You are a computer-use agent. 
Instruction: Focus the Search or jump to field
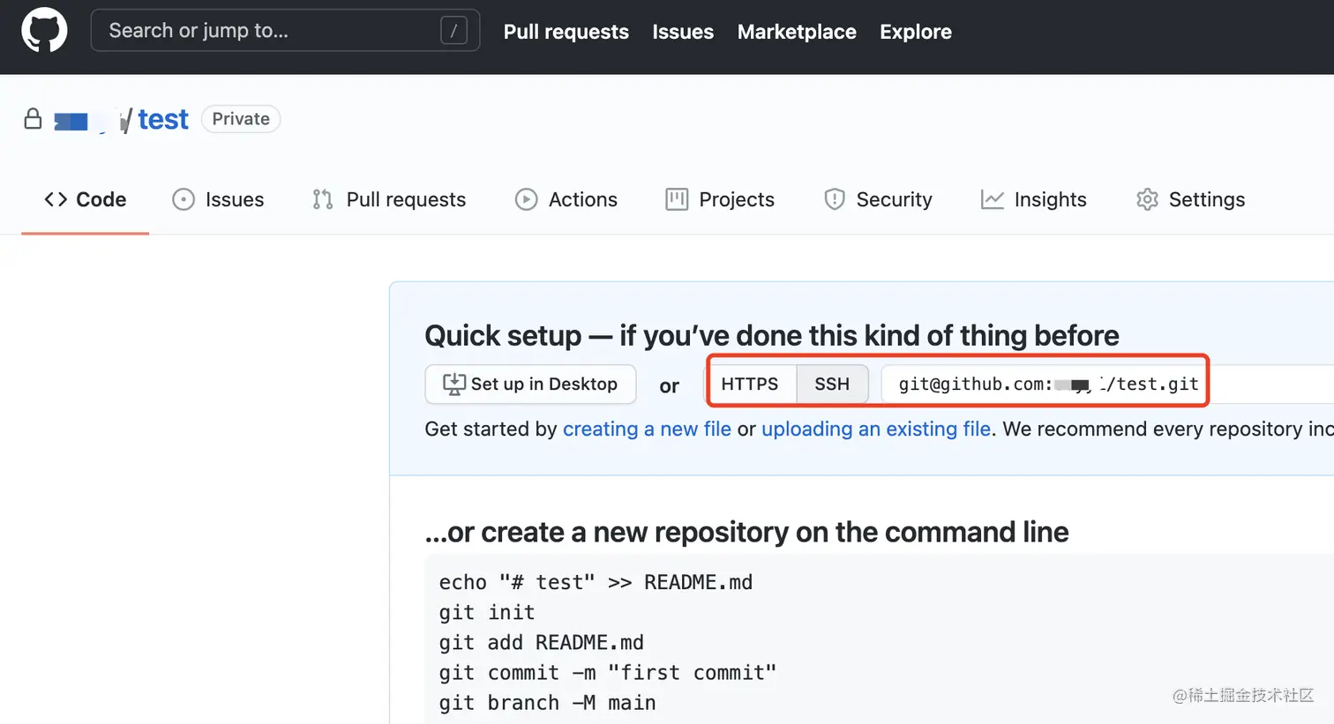pos(285,31)
